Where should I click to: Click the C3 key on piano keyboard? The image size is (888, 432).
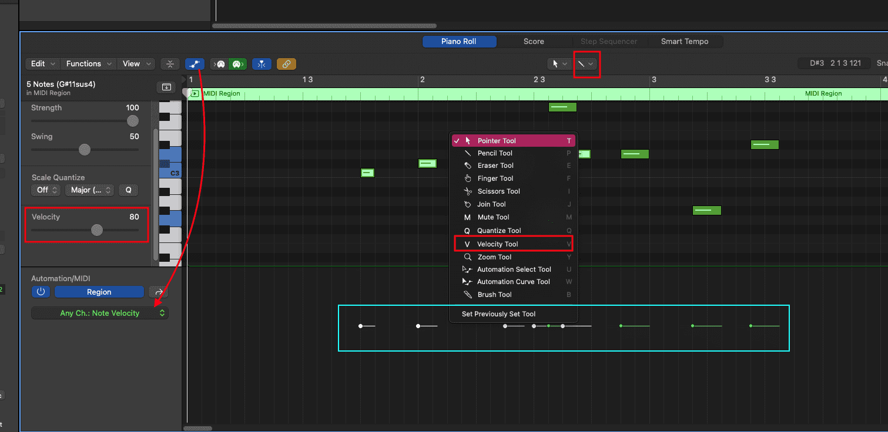point(171,173)
